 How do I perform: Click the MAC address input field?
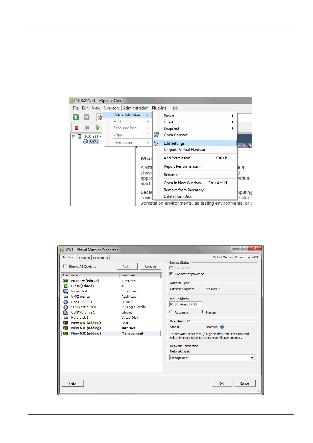click(x=185, y=304)
